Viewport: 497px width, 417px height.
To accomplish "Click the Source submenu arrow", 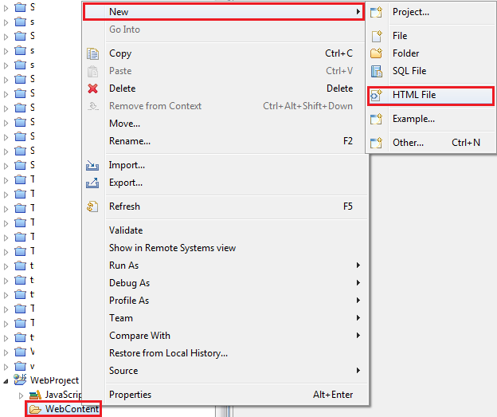I will (x=358, y=370).
